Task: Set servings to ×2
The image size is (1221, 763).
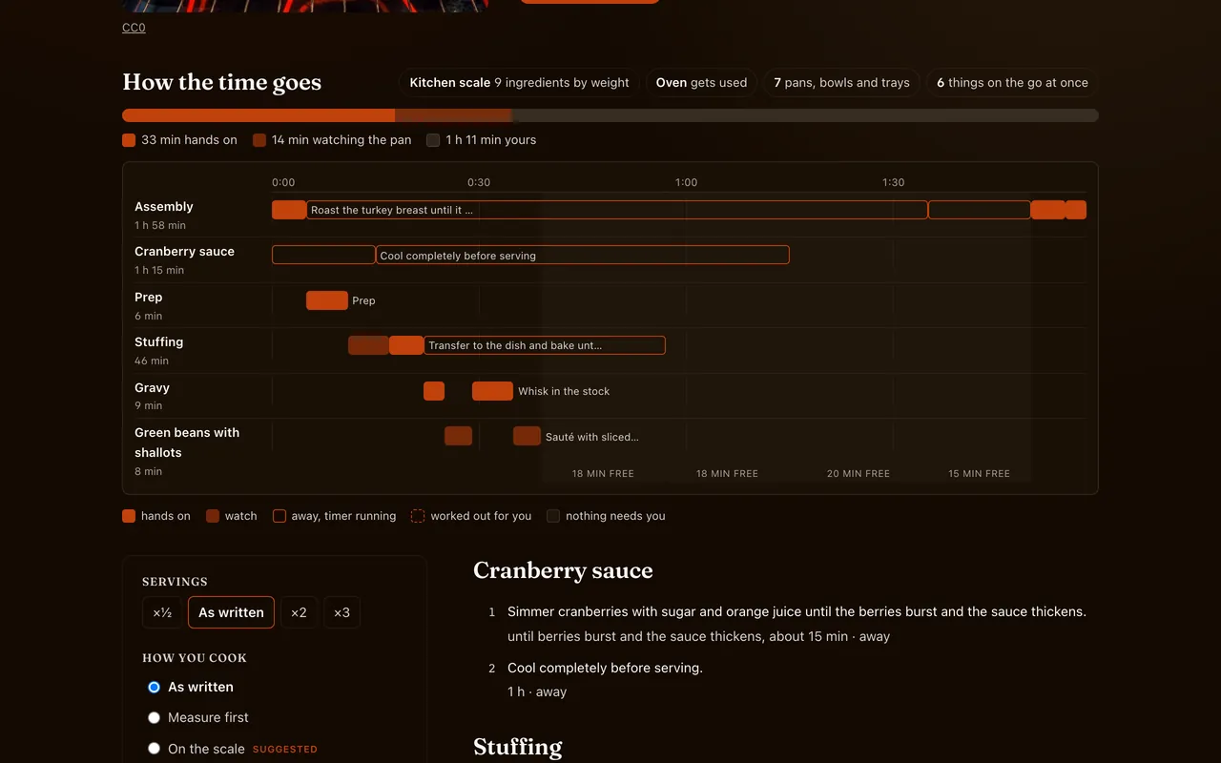Action: pyautogui.click(x=300, y=612)
